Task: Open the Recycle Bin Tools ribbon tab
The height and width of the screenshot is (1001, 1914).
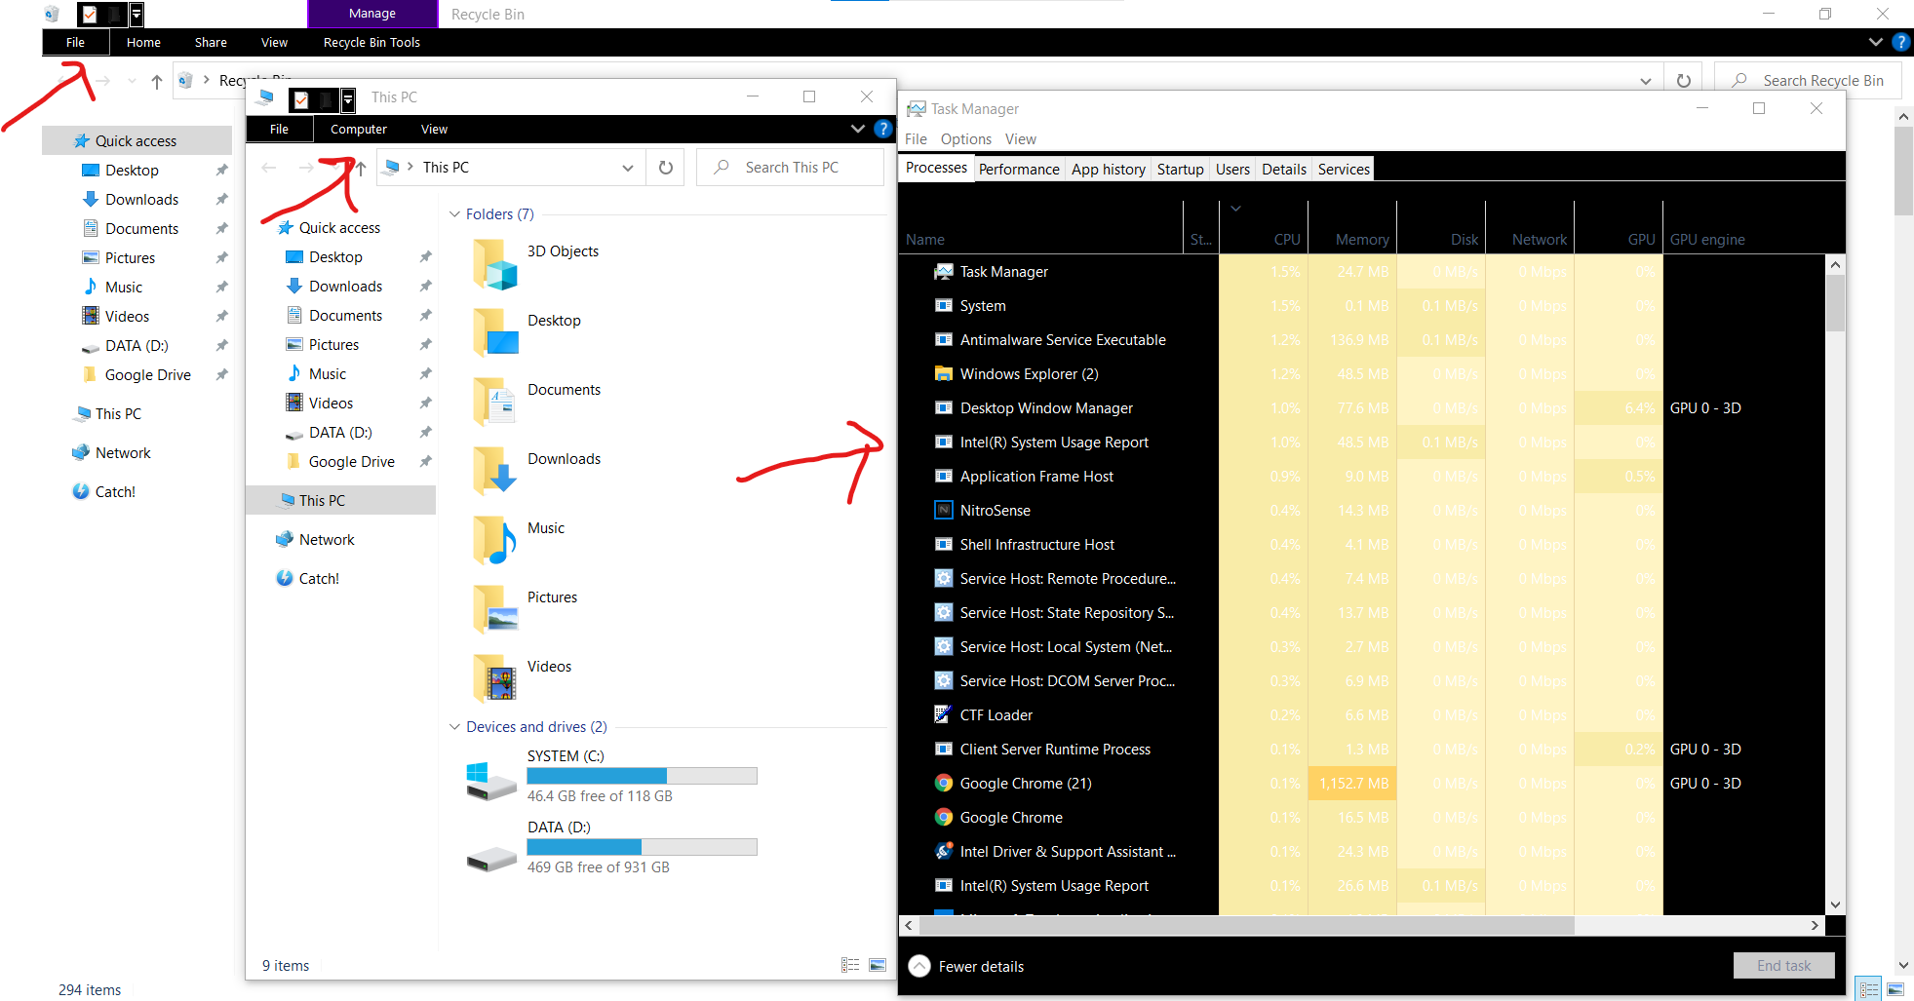Action: [x=371, y=42]
